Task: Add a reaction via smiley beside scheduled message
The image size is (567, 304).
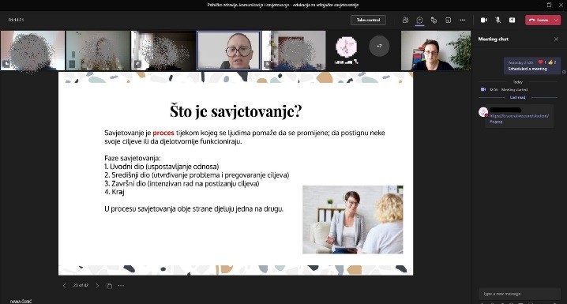Action: point(564,72)
